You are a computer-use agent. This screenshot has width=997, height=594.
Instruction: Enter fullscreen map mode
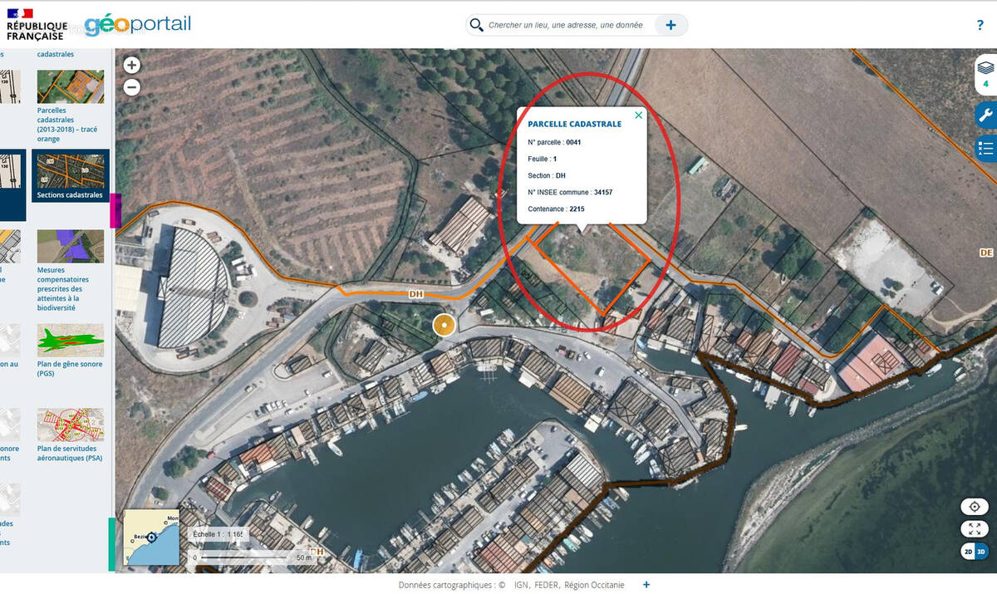[x=975, y=528]
